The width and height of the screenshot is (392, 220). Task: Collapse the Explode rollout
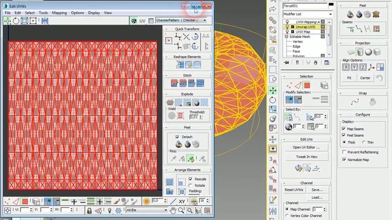(x=167, y=94)
